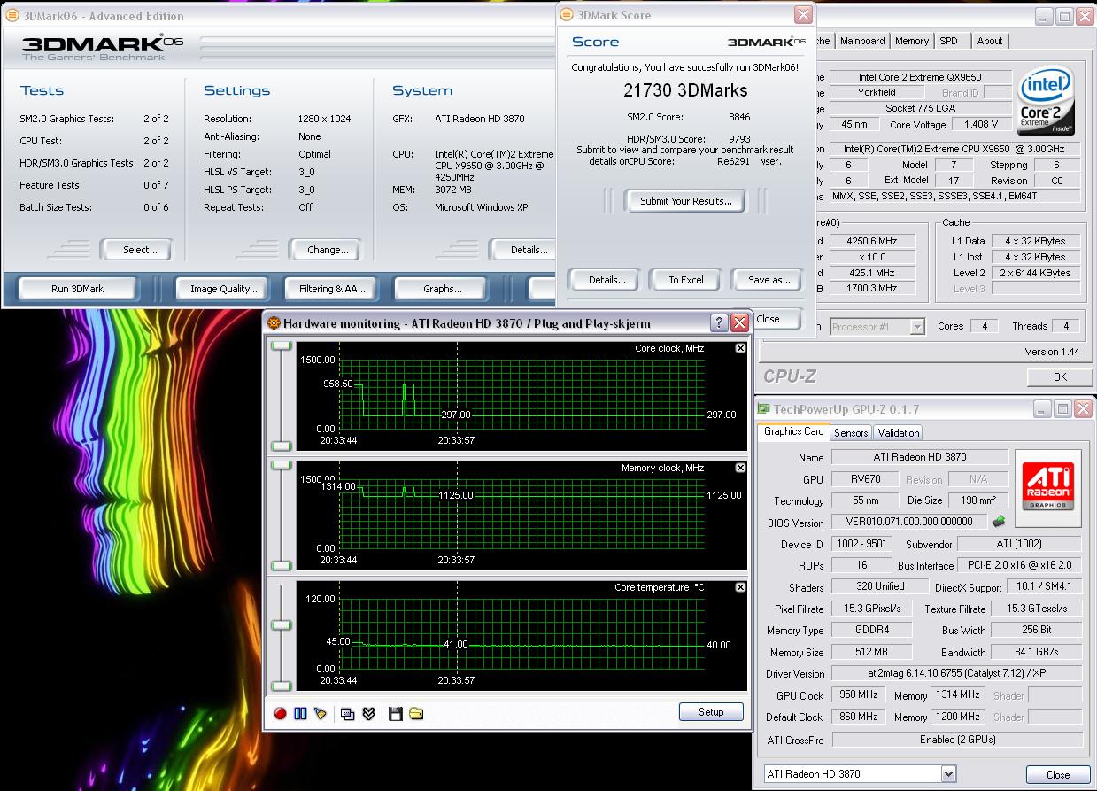This screenshot has width=1097, height=791.
Task: Clear monitoring history with the broom icon
Action: [x=321, y=713]
